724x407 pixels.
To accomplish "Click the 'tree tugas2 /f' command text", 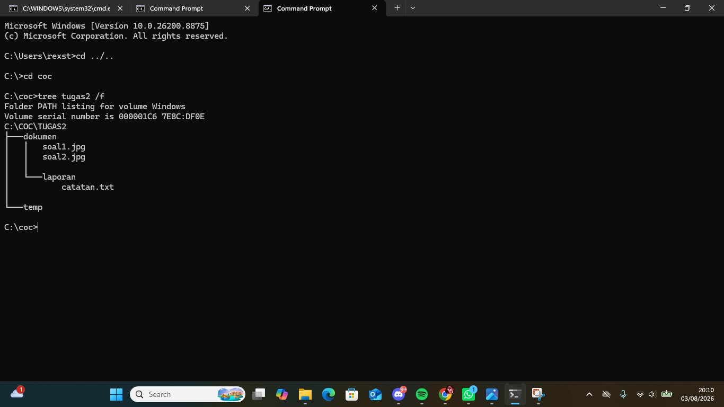I will (x=71, y=96).
